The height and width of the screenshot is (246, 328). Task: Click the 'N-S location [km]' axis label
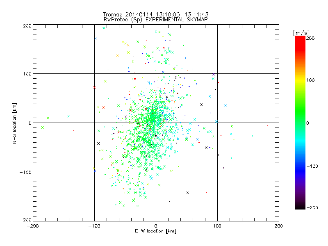[14, 123]
